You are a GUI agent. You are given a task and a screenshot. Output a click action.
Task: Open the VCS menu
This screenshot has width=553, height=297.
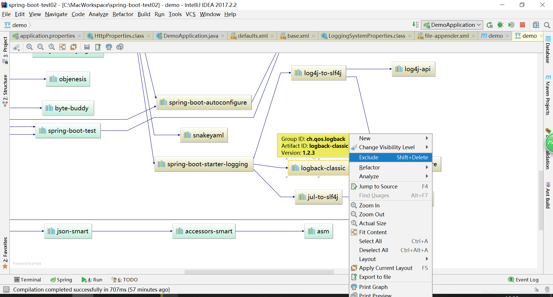[190, 14]
